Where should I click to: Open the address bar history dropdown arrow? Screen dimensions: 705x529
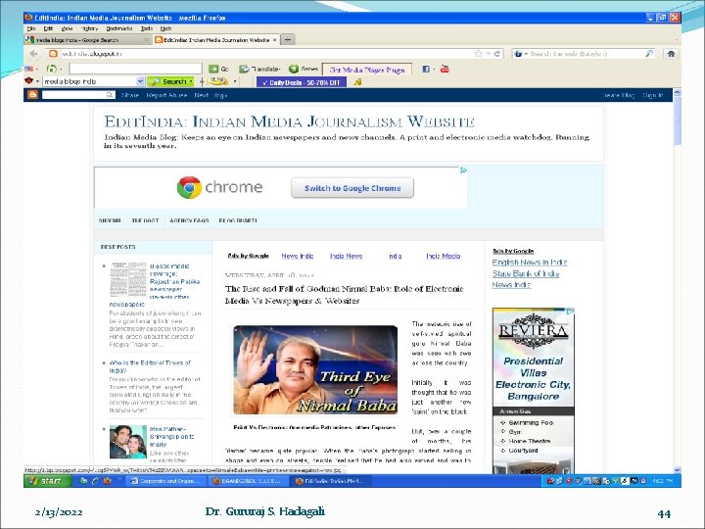(488, 54)
